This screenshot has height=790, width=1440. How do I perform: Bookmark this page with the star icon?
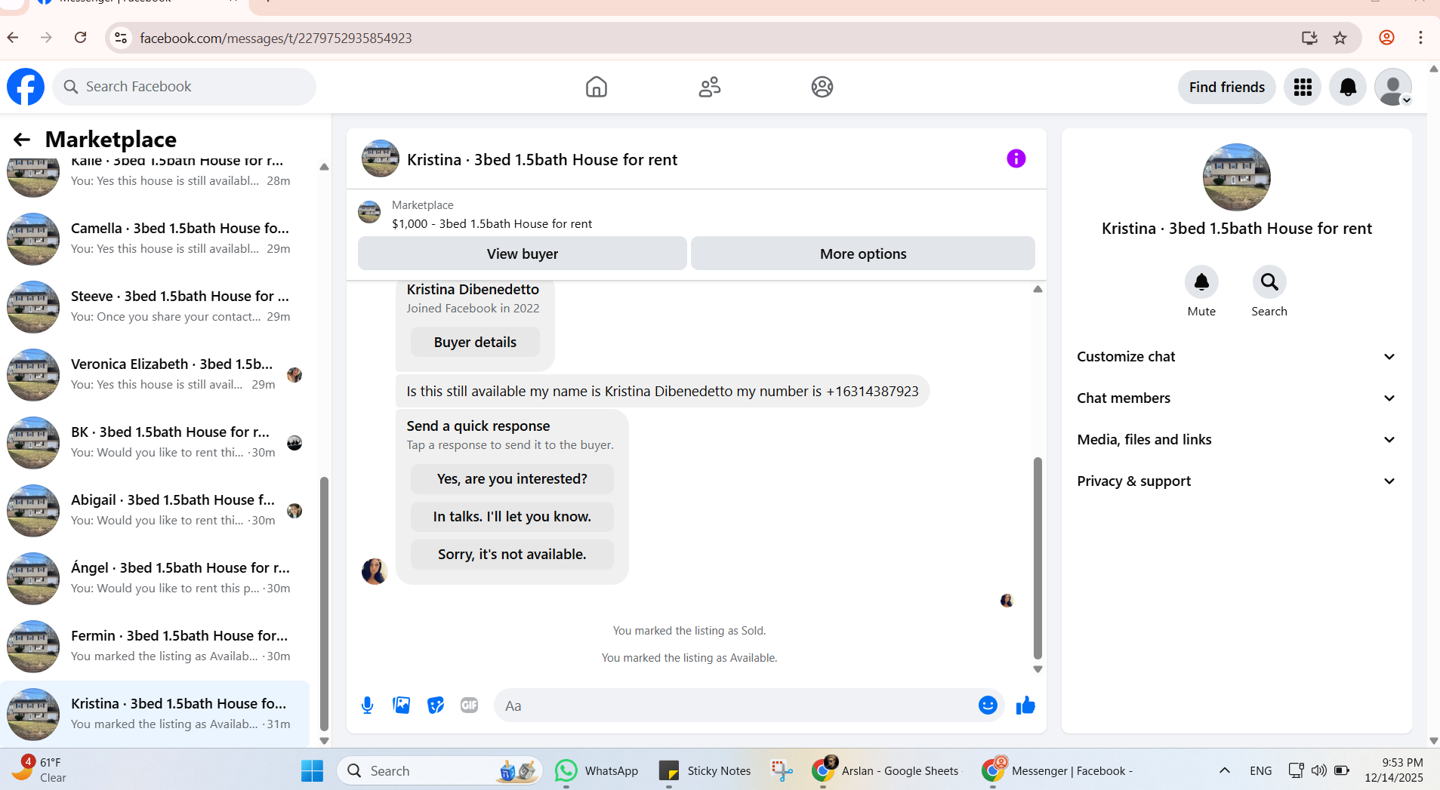(1340, 38)
